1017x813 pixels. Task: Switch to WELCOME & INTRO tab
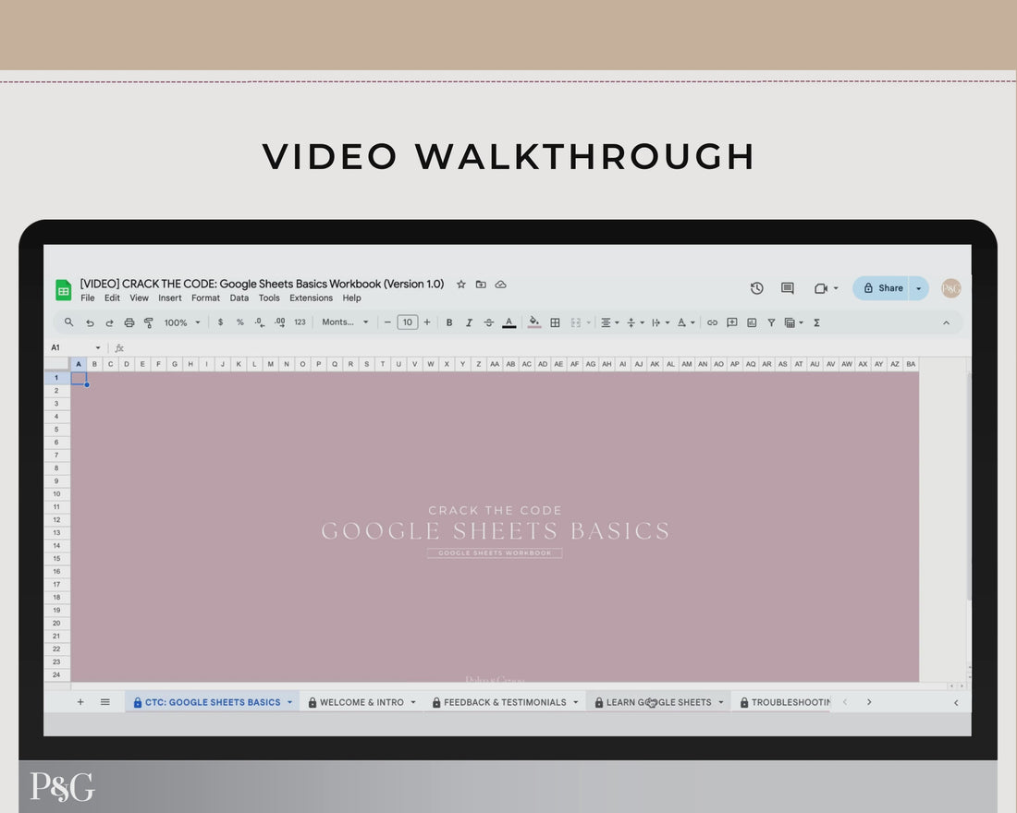[x=361, y=702]
